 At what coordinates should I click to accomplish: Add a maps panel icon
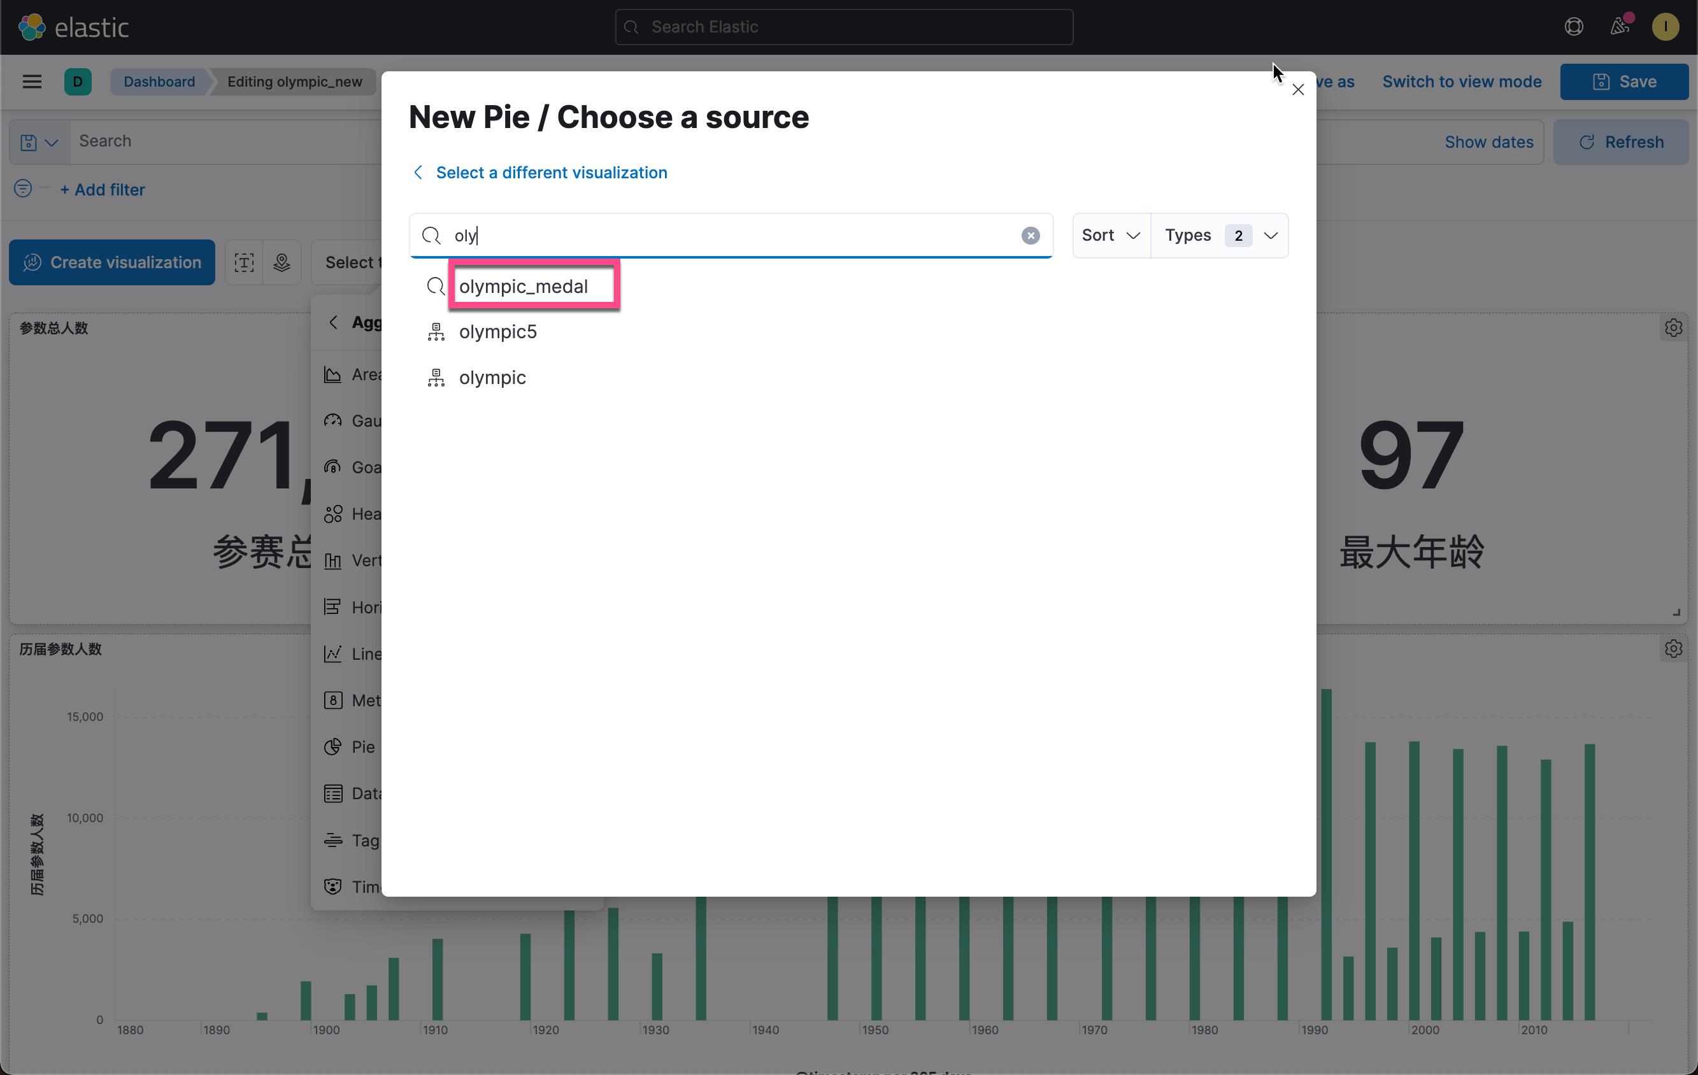[x=282, y=262]
